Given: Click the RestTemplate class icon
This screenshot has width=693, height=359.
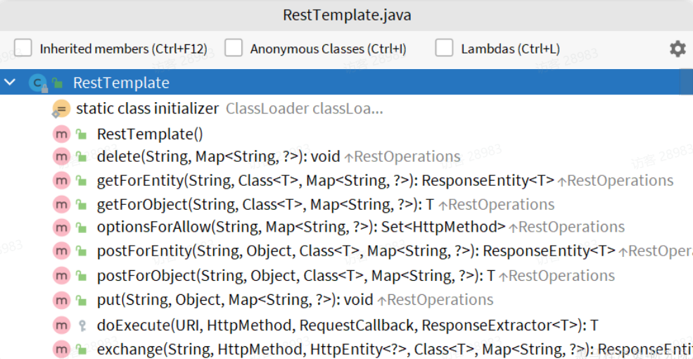Looking at the screenshot, I should [37, 83].
